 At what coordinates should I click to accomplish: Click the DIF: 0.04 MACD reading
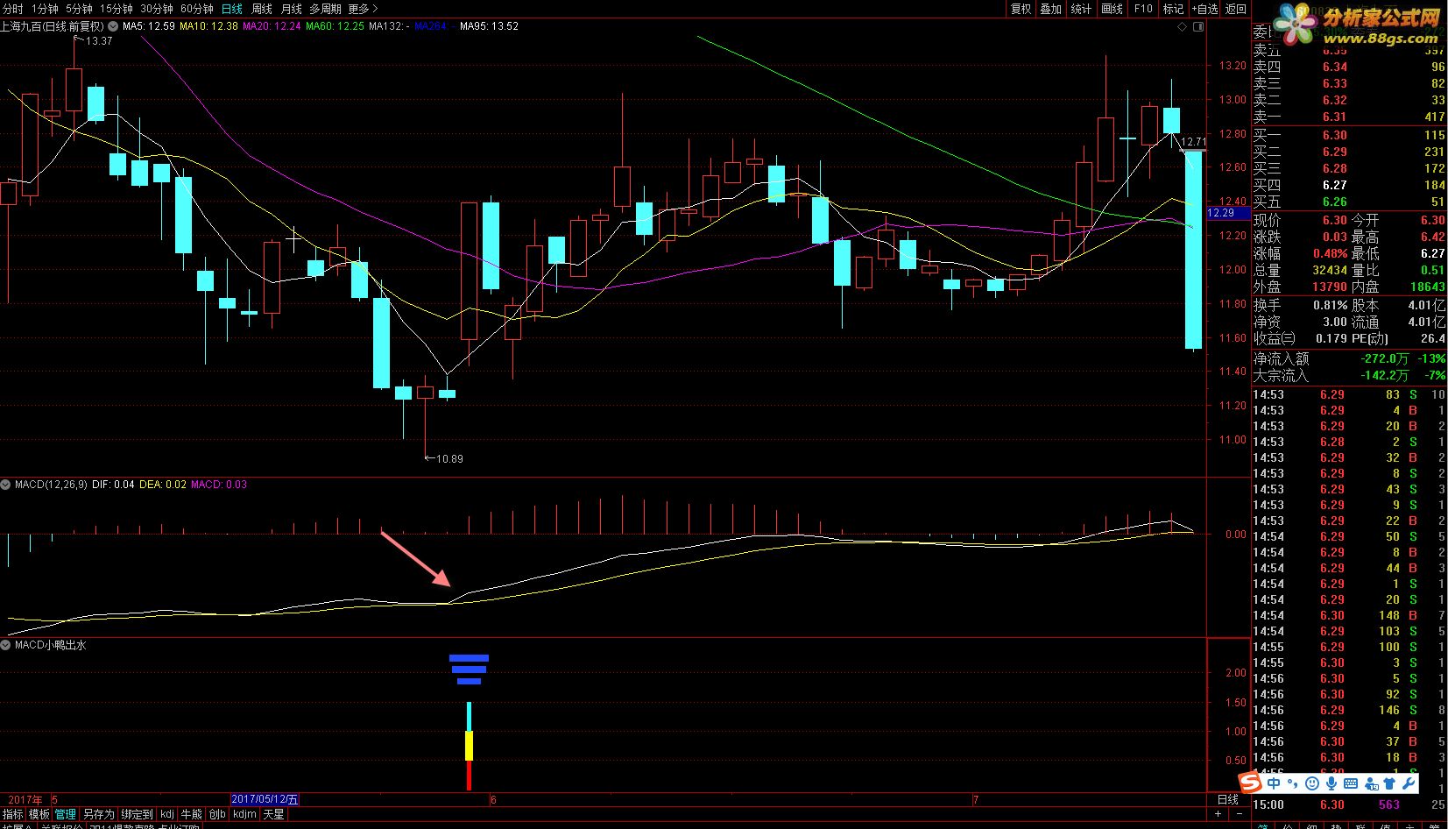[x=113, y=484]
